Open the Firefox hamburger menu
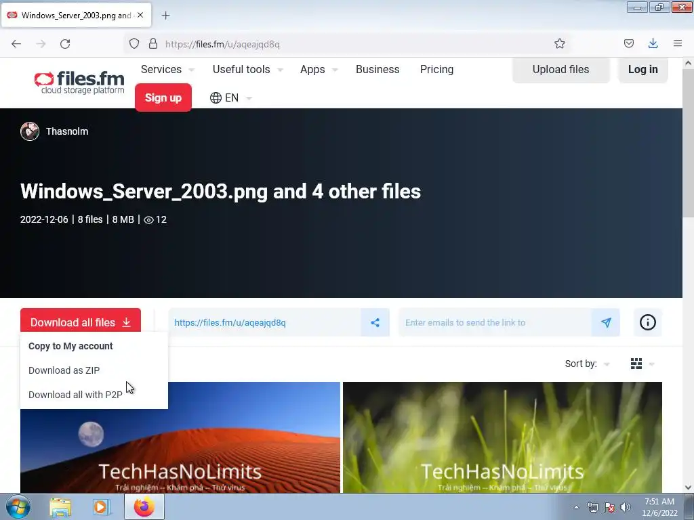Viewport: 694px width, 520px height. click(x=678, y=43)
